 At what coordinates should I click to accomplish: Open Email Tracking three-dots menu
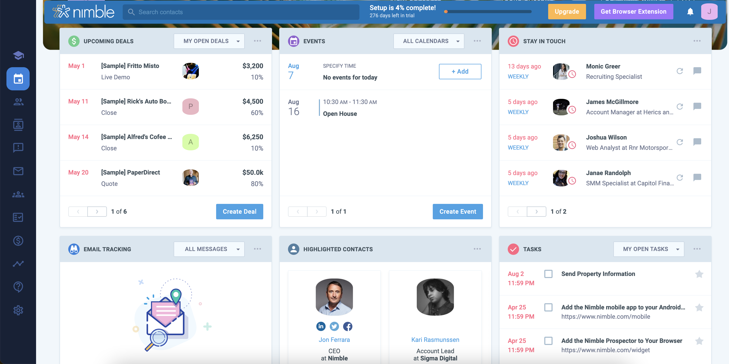pyautogui.click(x=257, y=249)
